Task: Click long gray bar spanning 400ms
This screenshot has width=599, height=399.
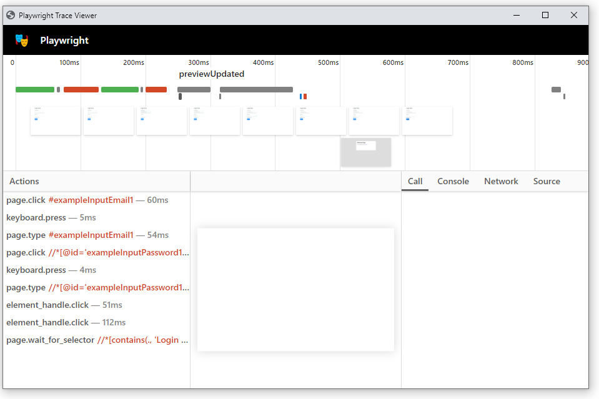Action: tap(256, 90)
